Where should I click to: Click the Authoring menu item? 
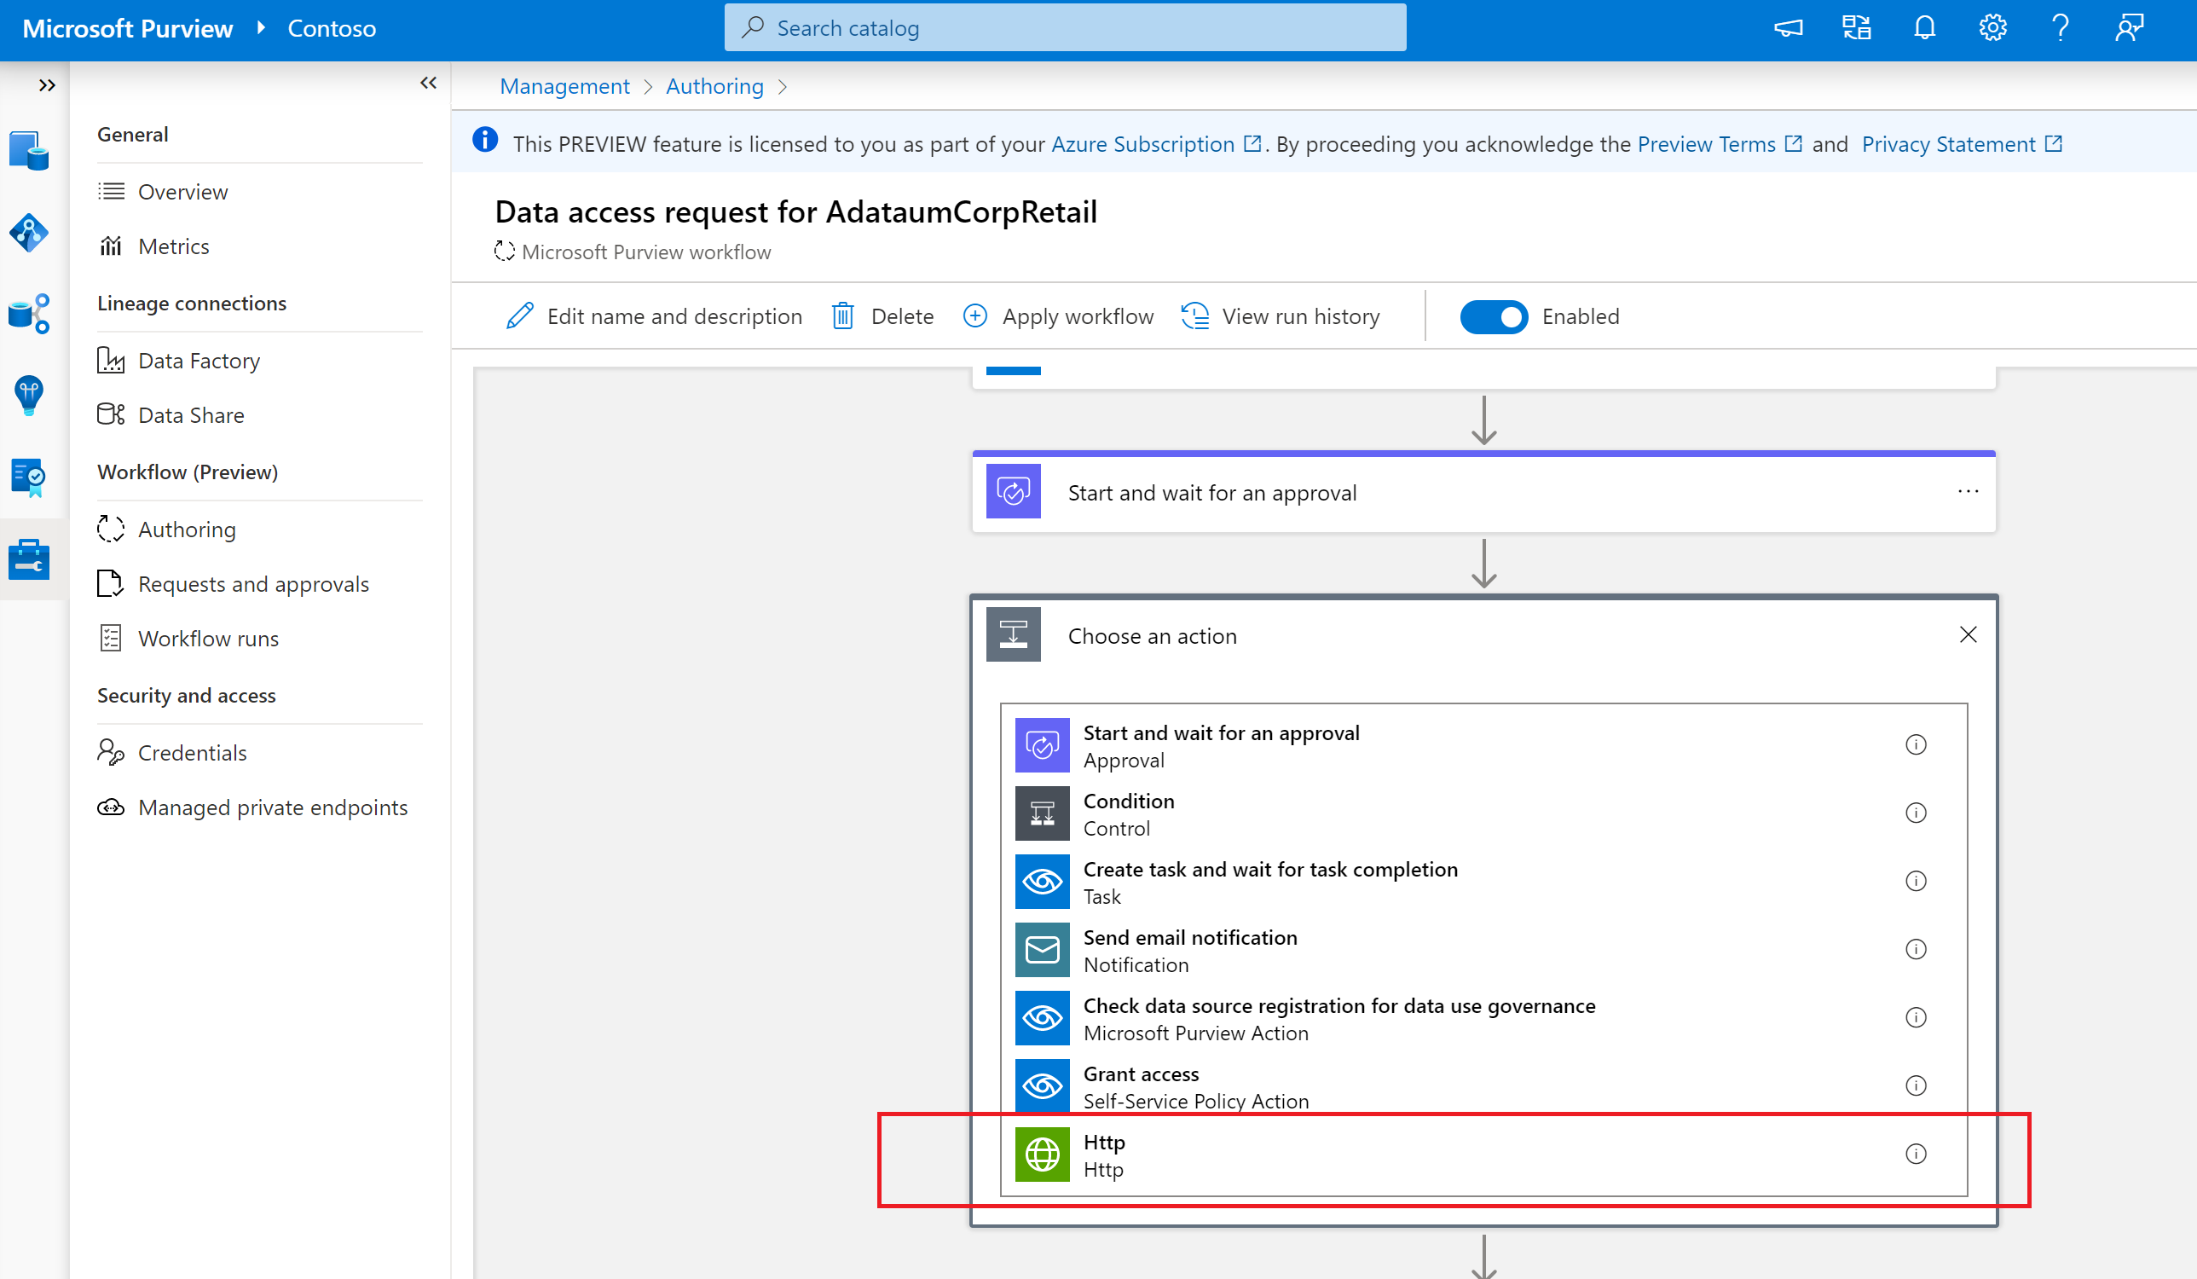click(x=186, y=529)
